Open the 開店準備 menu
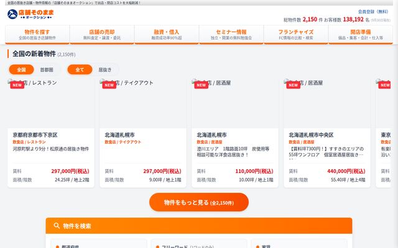398x248 pixels. (x=361, y=35)
